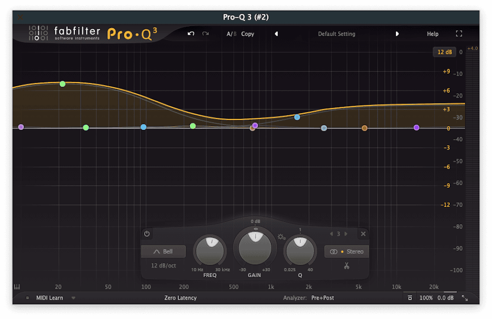
Task: Click the Copy button
Action: coord(248,34)
